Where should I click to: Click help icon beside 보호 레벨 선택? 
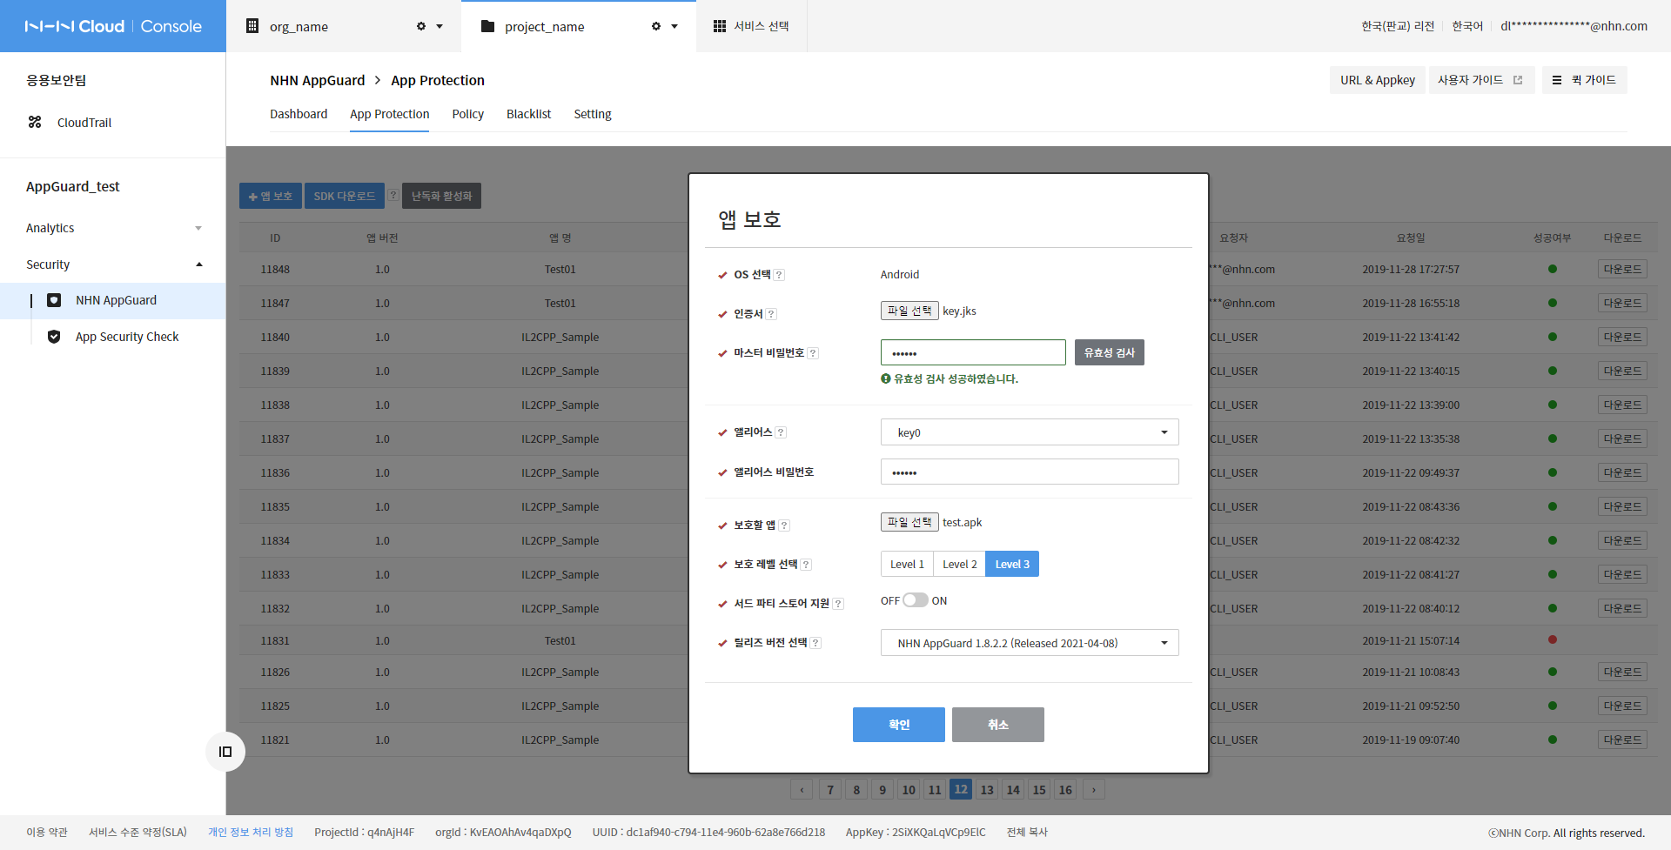pos(807,565)
